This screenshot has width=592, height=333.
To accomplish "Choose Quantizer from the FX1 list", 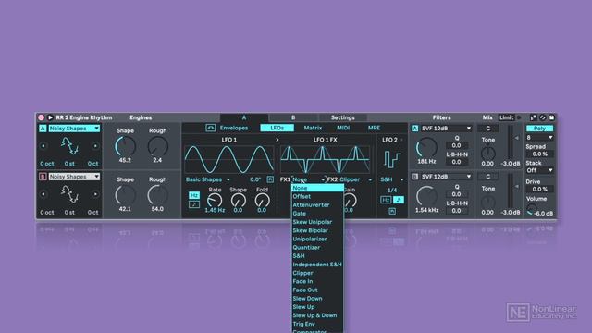I will [317, 248].
